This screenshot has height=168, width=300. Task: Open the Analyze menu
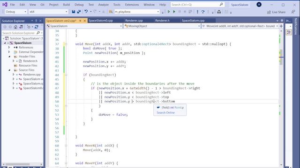coord(103,5)
